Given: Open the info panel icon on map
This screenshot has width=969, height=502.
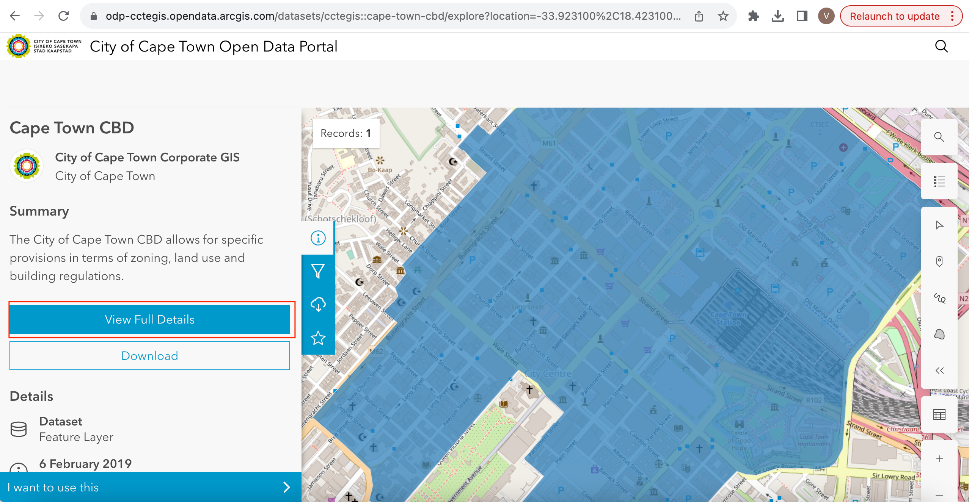Looking at the screenshot, I should pos(318,238).
